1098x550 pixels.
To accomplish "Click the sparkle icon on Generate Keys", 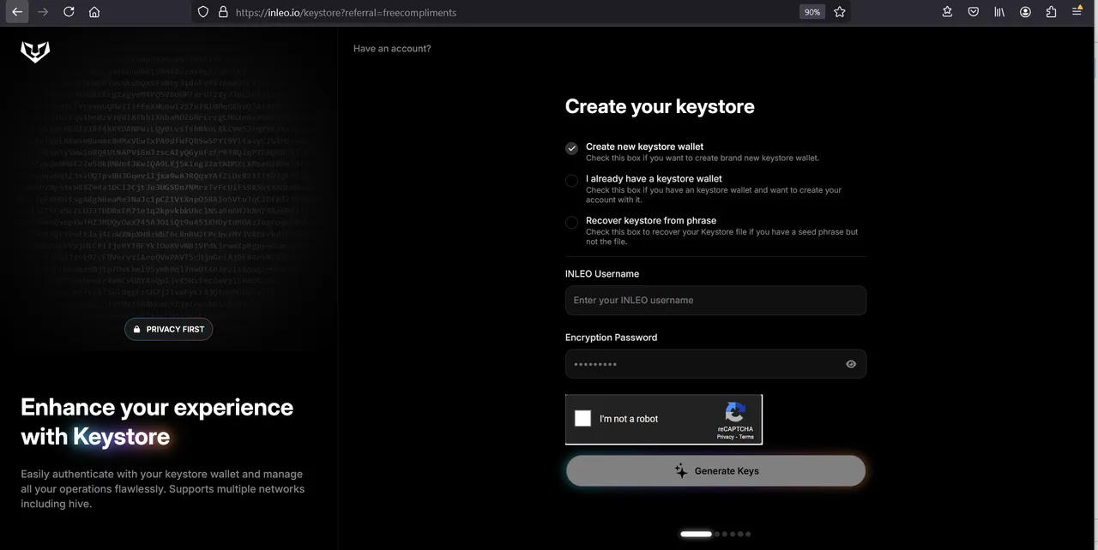I will point(680,471).
